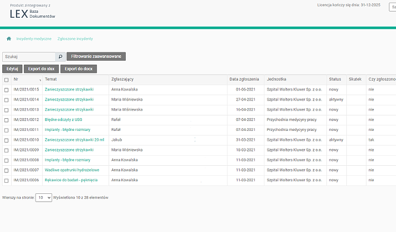Click the Edytuj button
The width and height of the screenshot is (396, 232).
coord(12,69)
